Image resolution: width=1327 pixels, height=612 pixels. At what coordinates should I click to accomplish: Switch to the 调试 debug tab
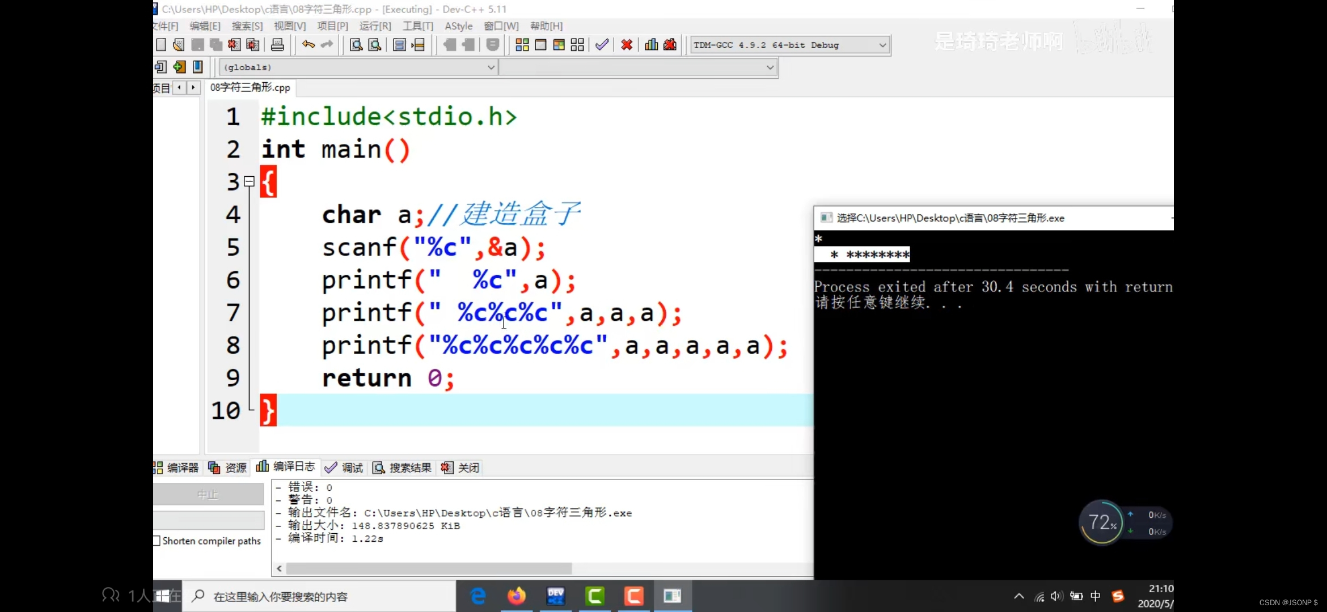coord(344,467)
